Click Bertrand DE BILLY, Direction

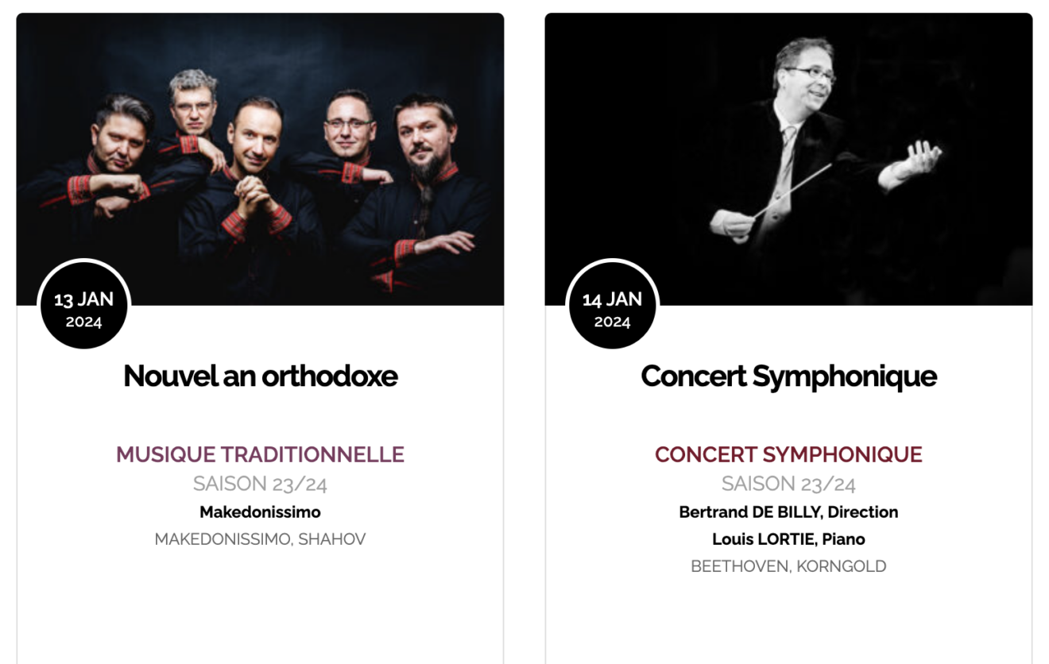point(788,512)
